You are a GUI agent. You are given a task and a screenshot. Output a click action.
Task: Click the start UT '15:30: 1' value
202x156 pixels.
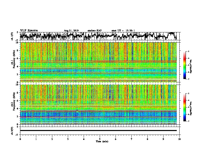(x=130, y=31)
